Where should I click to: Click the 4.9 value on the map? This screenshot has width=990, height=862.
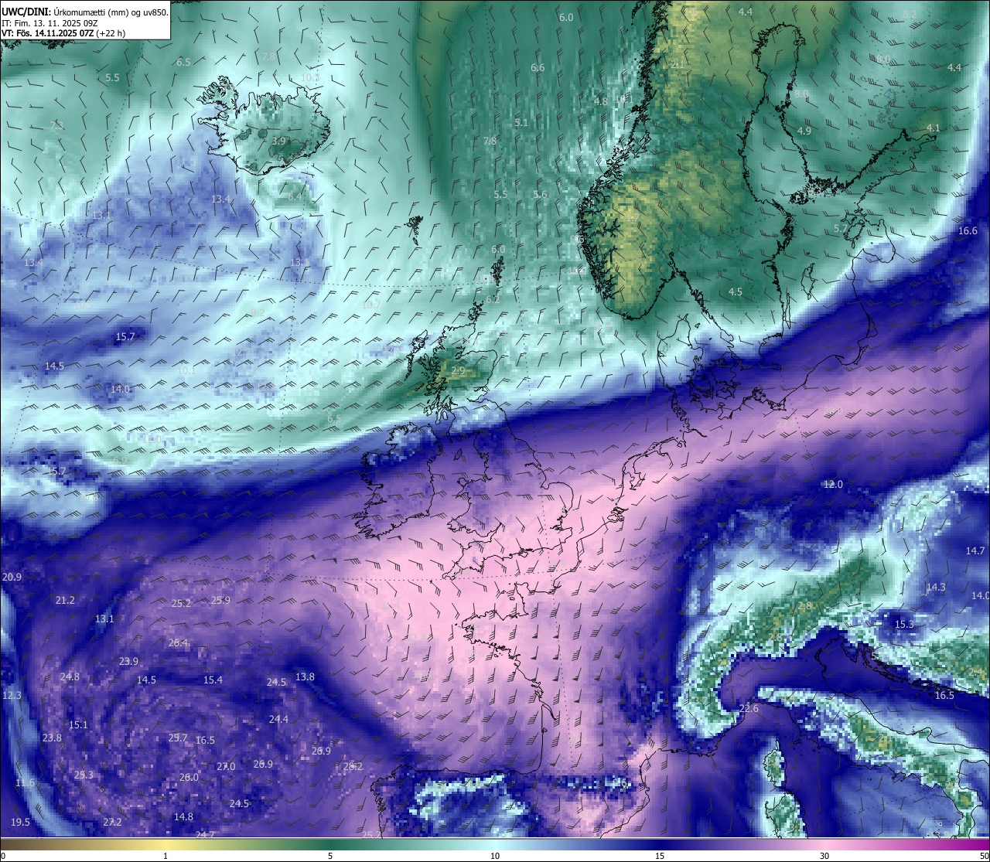[804, 131]
